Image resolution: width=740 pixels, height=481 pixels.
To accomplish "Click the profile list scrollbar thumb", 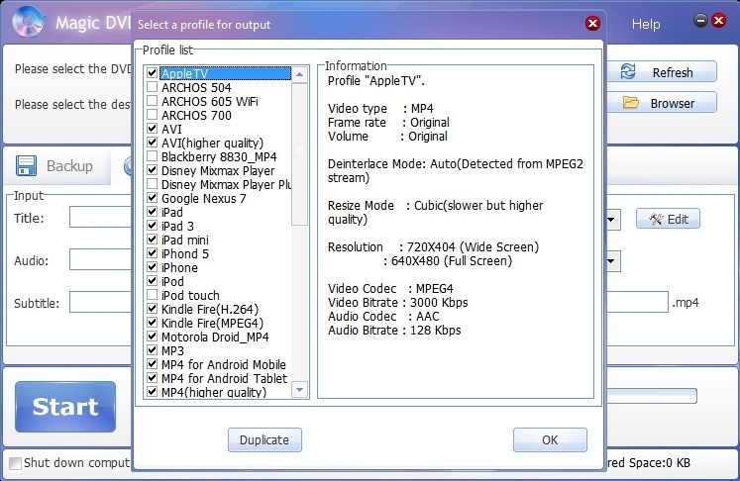I will point(300,154).
